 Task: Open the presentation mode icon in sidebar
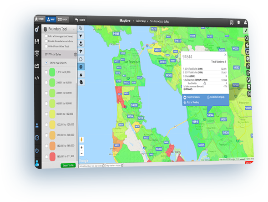pos(37,54)
